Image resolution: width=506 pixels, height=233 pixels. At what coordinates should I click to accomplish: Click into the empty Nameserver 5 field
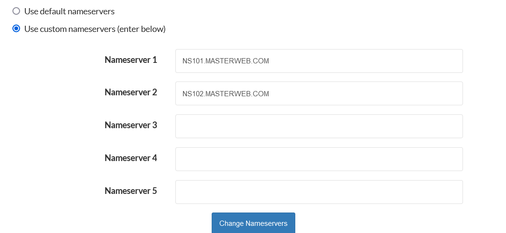tap(319, 192)
